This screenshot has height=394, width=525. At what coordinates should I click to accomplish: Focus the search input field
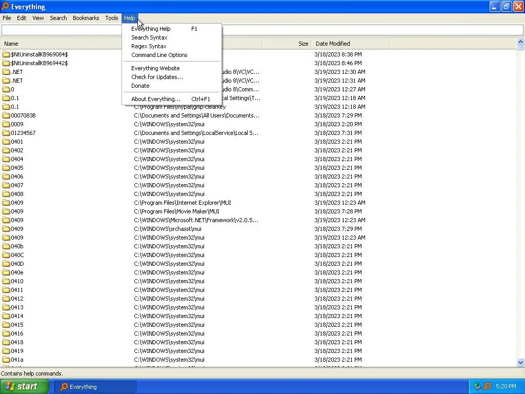[x=262, y=30]
